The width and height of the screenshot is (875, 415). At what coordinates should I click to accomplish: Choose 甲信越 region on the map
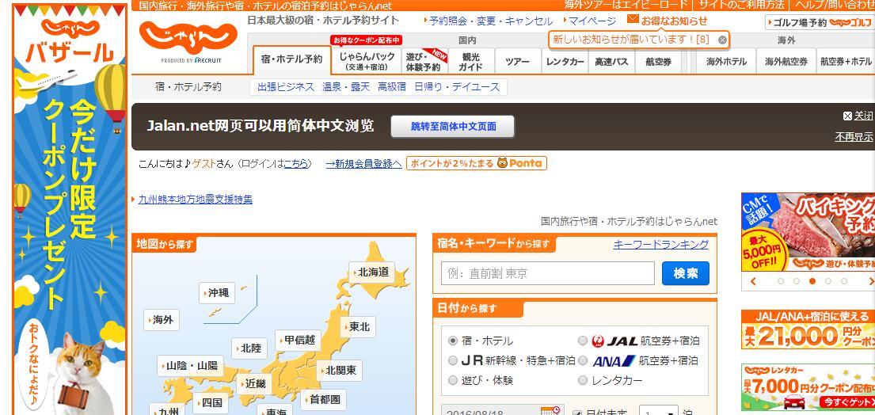click(x=298, y=341)
